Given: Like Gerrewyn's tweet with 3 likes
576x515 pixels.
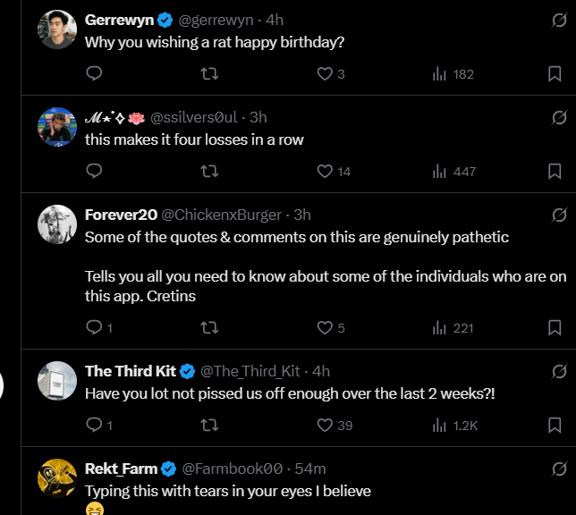Looking at the screenshot, I should [x=326, y=74].
